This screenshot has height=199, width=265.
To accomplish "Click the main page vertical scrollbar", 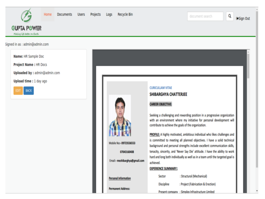I will (257, 90).
